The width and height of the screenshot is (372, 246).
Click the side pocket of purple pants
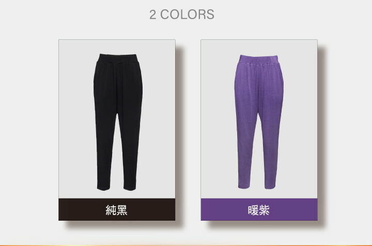click(282, 80)
